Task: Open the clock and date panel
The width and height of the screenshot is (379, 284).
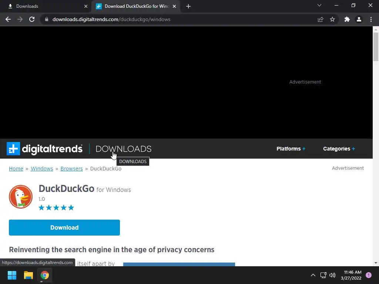Action: click(351, 275)
